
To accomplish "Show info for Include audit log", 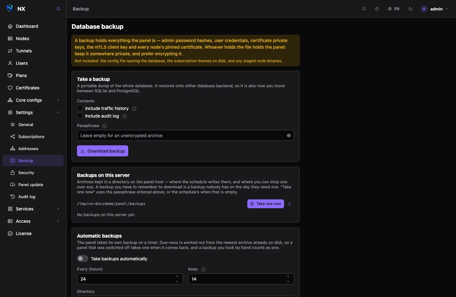I will coord(124,116).
